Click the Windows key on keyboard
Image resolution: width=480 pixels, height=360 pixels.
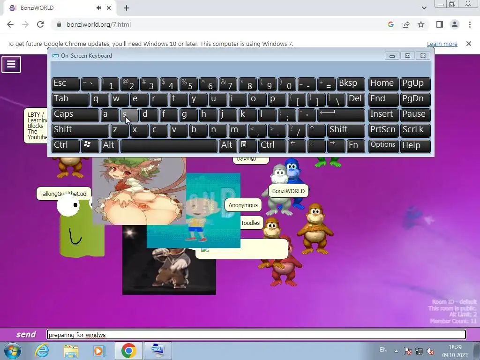(x=90, y=145)
